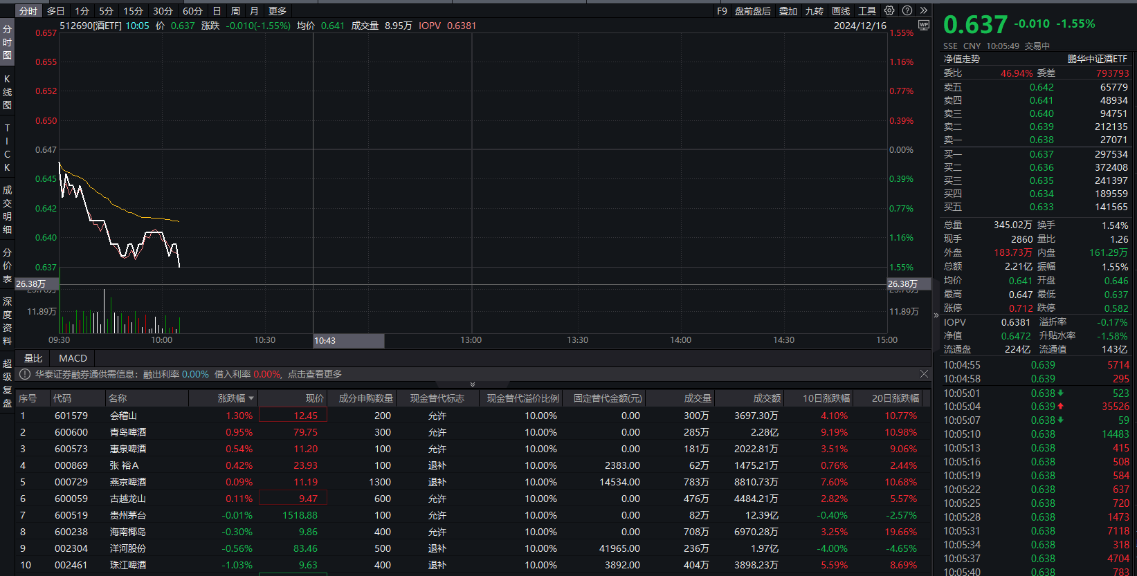Collapse right quote panel with side arrows
1137x576 pixels.
point(936,315)
